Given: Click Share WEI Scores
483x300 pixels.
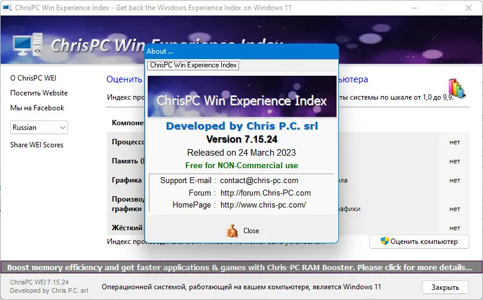Looking at the screenshot, I should (36, 145).
